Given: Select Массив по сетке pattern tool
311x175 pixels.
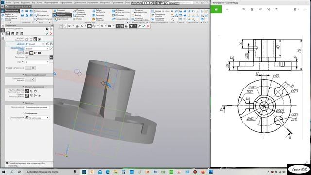Looking at the screenshot, I should click(160, 11).
